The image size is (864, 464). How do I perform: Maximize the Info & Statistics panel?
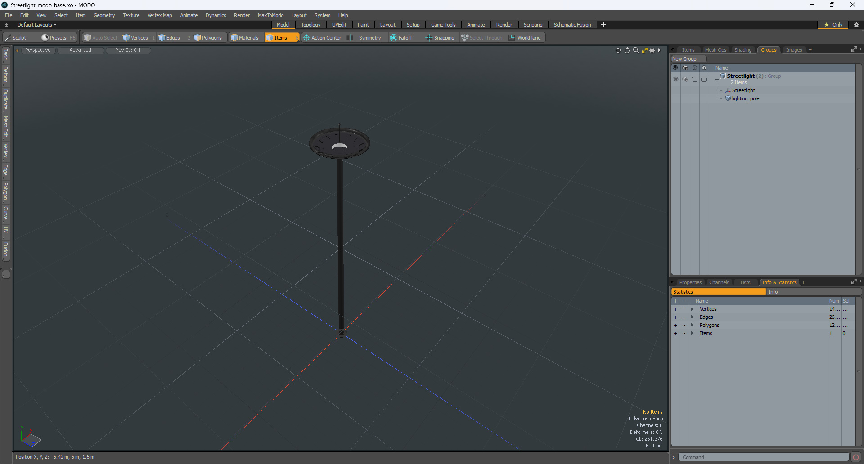tap(854, 282)
